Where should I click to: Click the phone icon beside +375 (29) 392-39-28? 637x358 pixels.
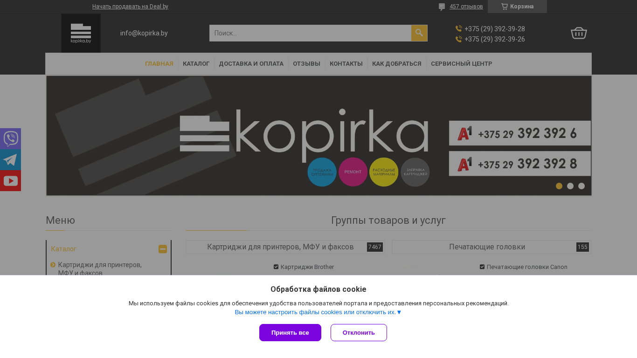pyautogui.click(x=458, y=29)
